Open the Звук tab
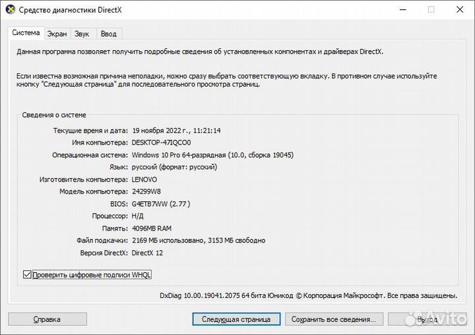Viewport: 475px width, 335px height. (x=82, y=34)
